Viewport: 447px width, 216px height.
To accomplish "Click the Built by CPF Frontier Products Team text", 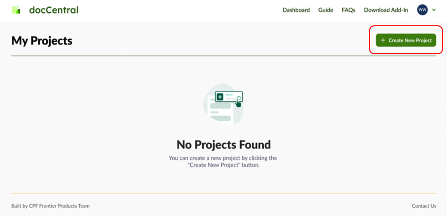I will click(50, 206).
